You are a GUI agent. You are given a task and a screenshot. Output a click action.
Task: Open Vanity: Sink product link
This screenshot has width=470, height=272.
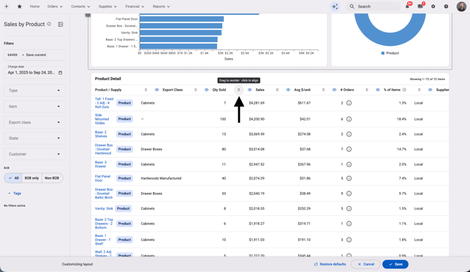tap(104, 208)
